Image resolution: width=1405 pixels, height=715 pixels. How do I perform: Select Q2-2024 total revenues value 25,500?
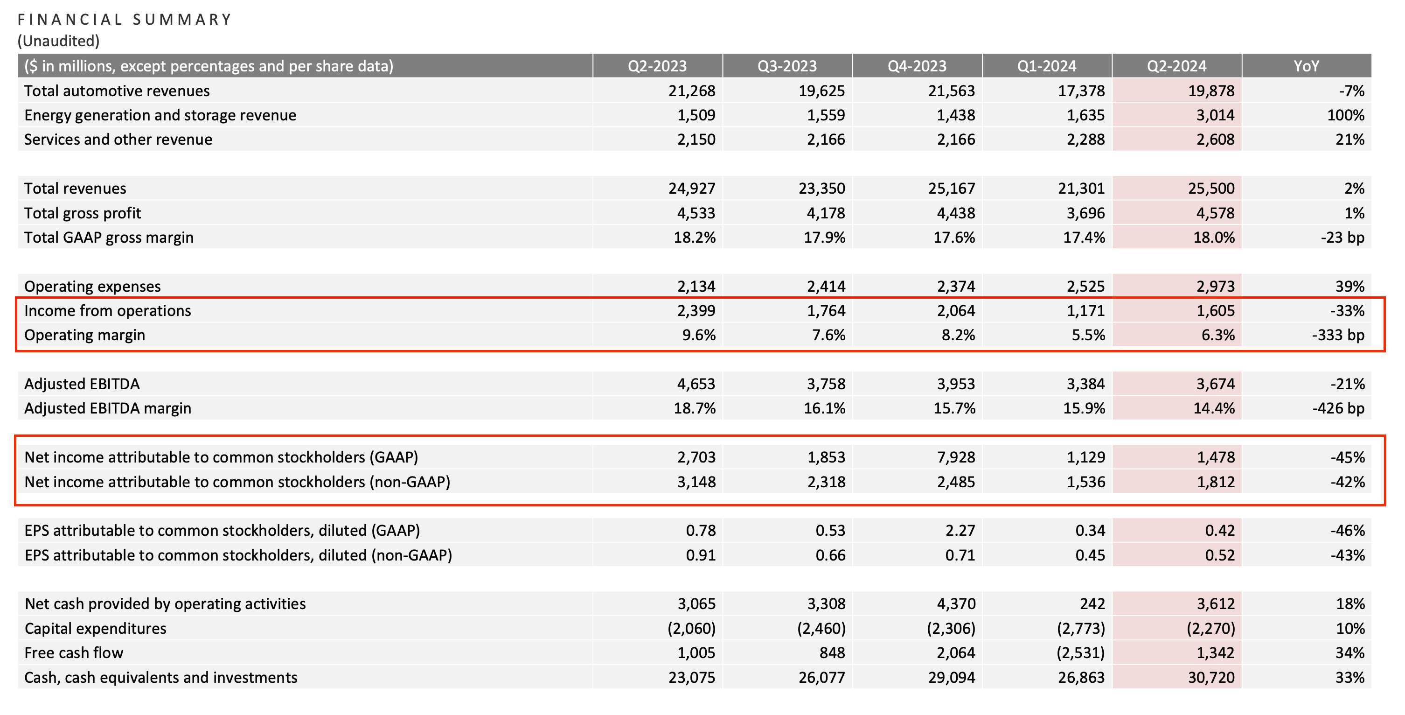1211,188
